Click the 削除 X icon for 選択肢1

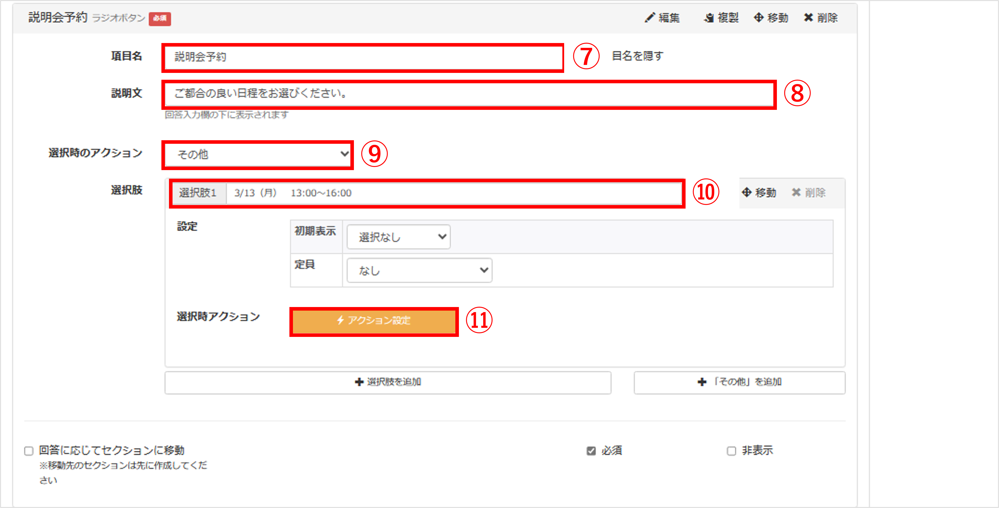point(796,192)
